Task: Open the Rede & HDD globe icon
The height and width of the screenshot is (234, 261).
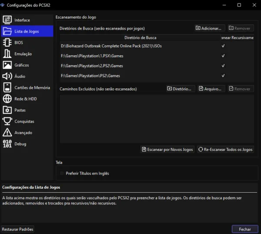Action: 7,99
